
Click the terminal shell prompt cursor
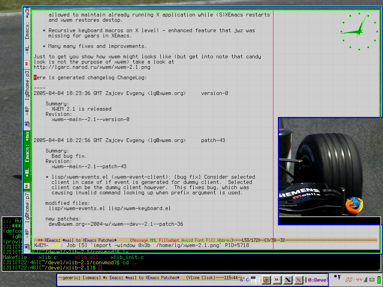[x=100, y=268]
